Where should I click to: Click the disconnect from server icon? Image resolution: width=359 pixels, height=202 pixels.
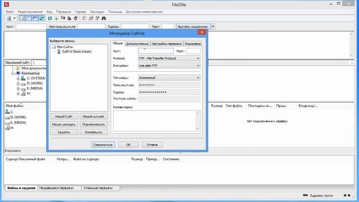[69, 19]
